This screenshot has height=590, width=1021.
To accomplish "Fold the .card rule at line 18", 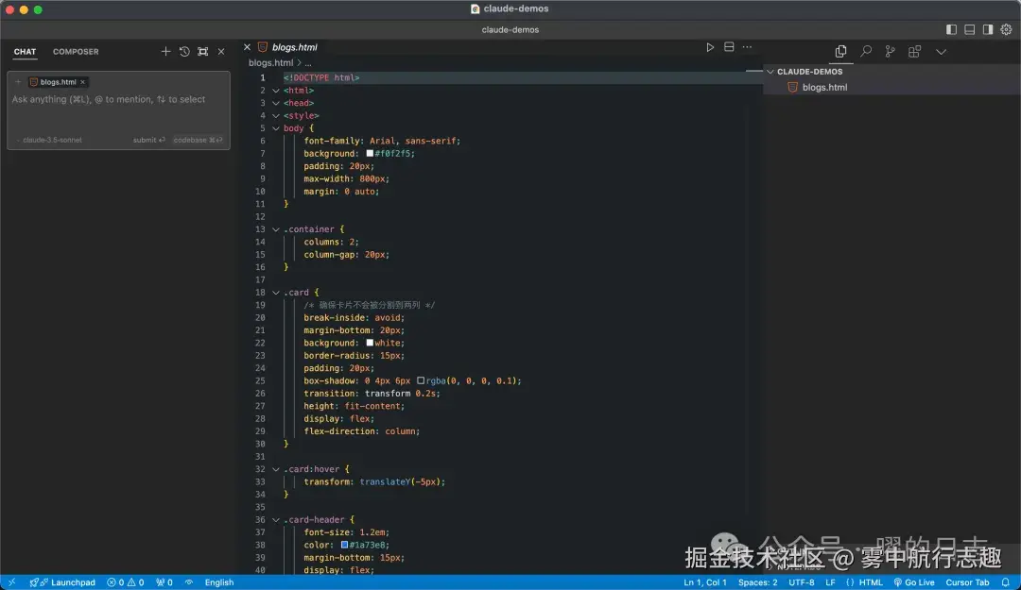I will tap(276, 292).
